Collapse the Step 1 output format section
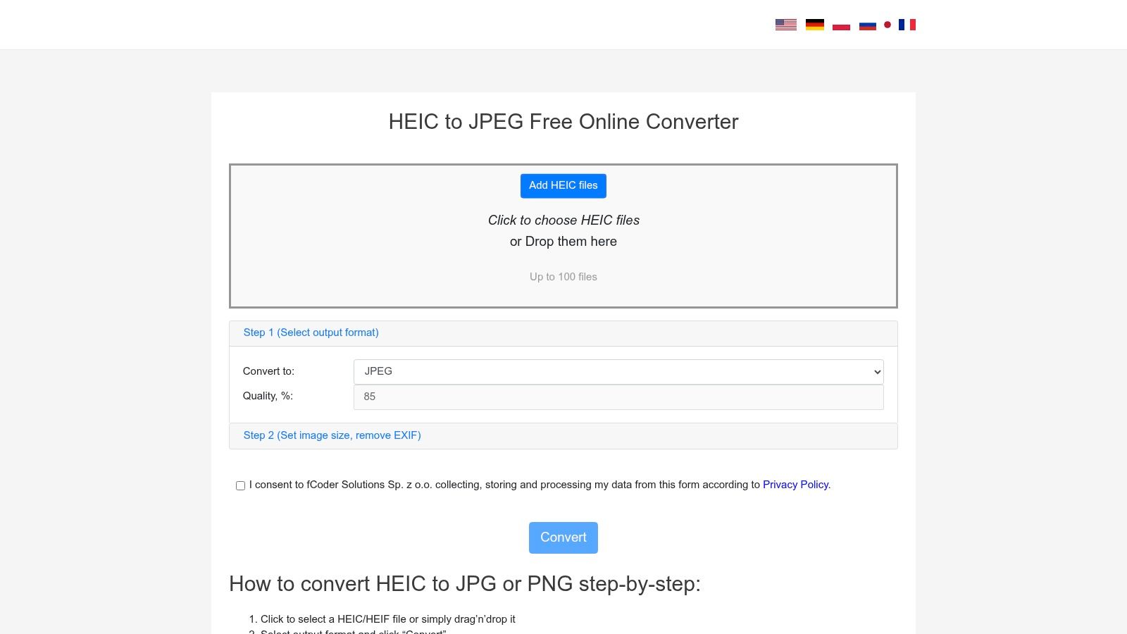This screenshot has height=634, width=1127. tap(311, 332)
